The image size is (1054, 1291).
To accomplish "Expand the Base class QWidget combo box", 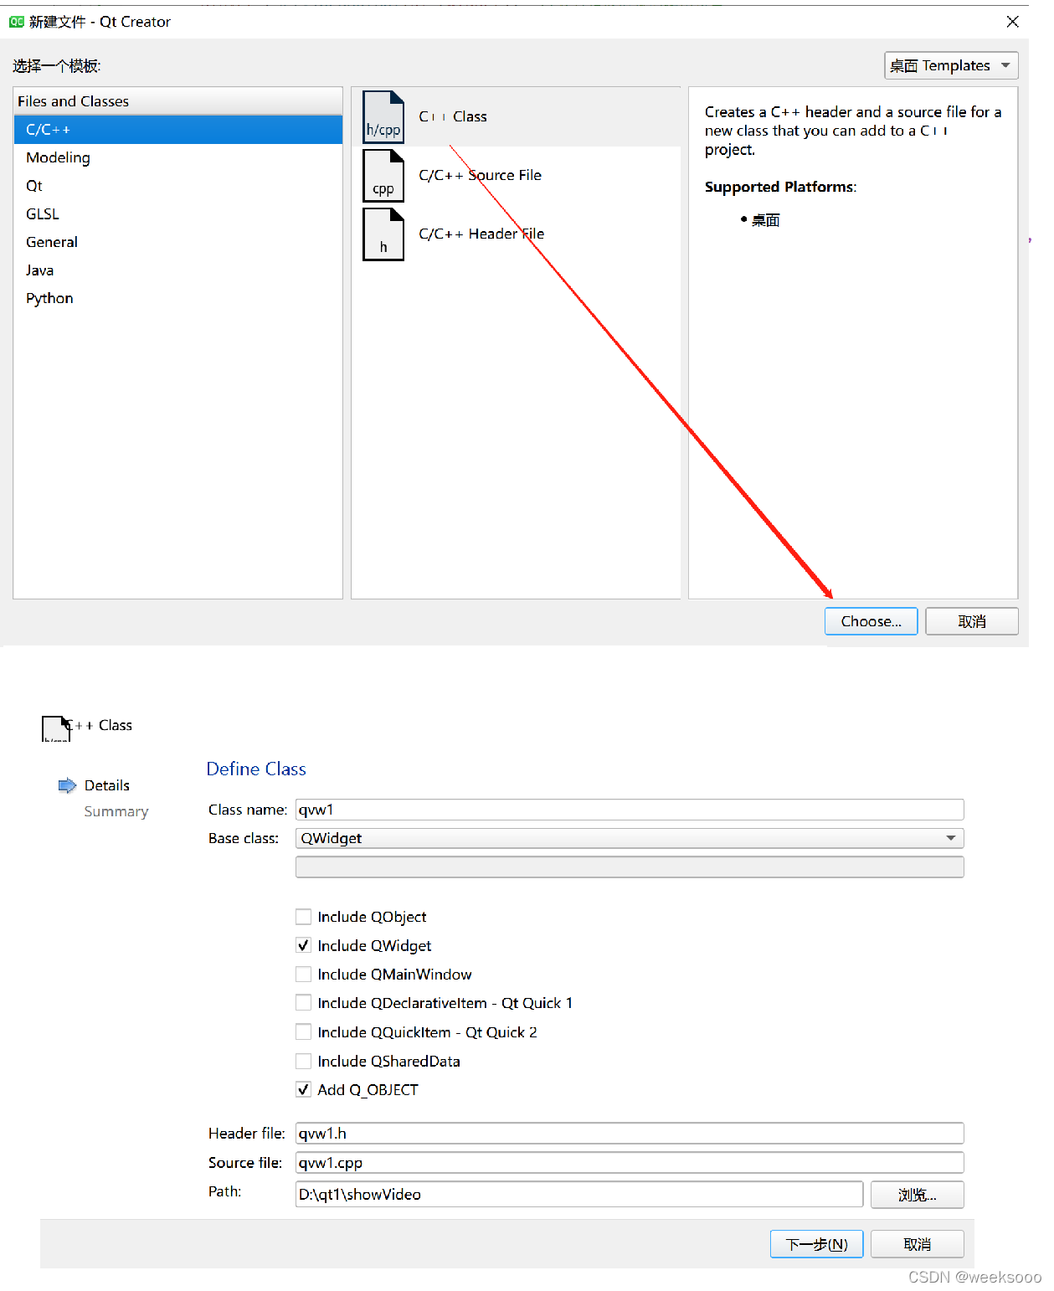I will (630, 838).
